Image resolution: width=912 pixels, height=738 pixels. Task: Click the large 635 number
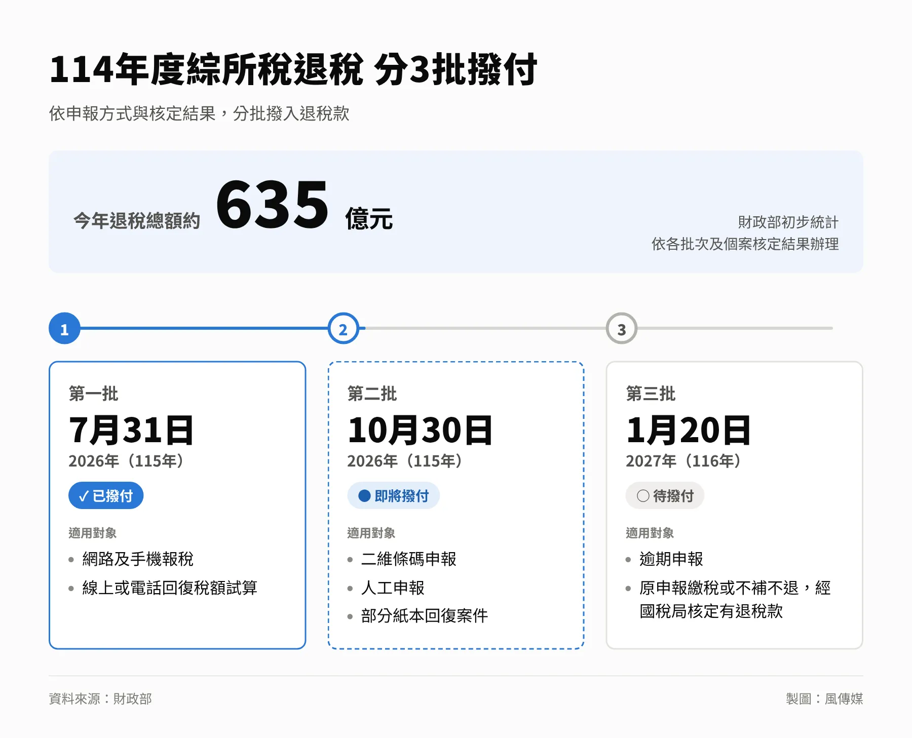point(273,204)
